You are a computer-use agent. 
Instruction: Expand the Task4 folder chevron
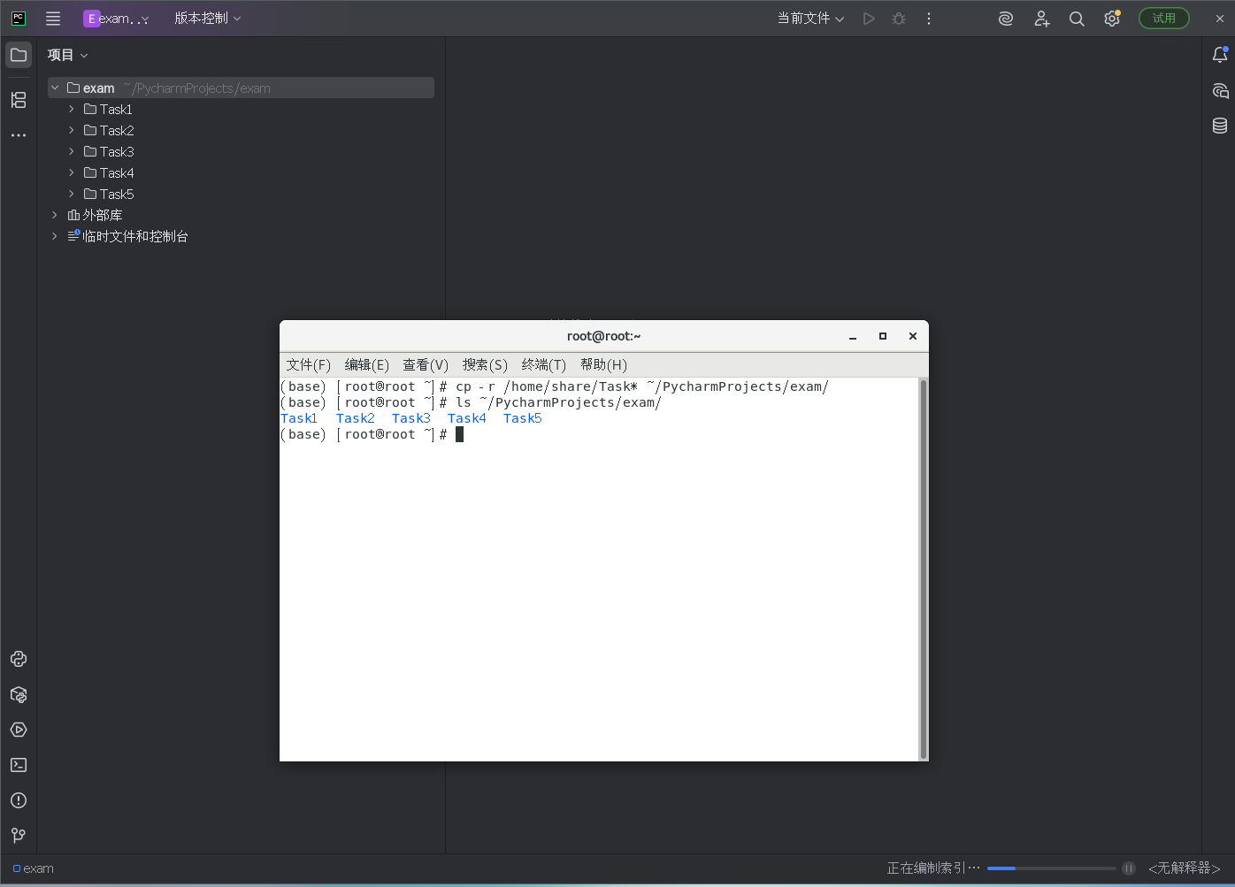click(72, 173)
